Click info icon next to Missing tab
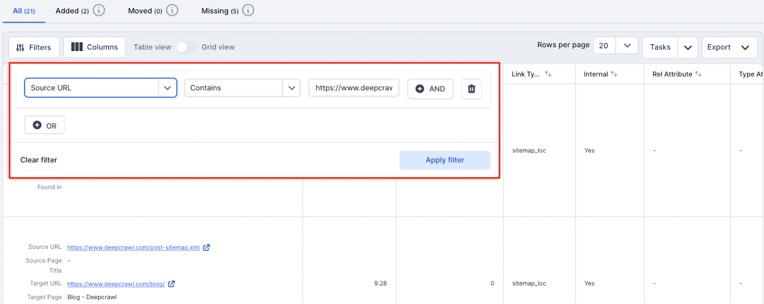Viewport: 764px width, 304px height. pyautogui.click(x=248, y=10)
